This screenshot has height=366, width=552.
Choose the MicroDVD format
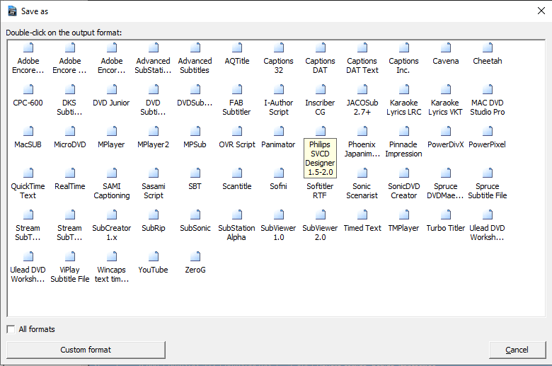click(x=69, y=138)
